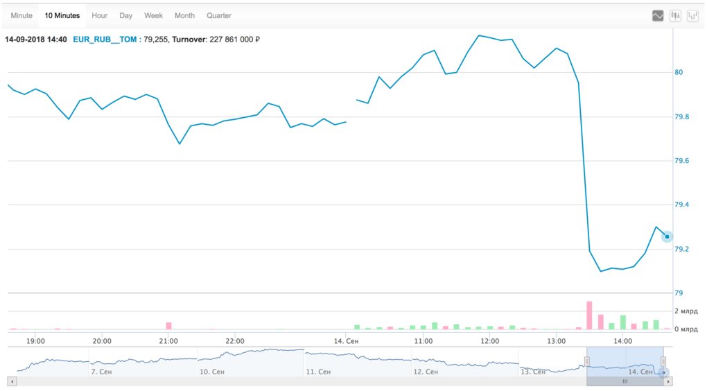The width and height of the screenshot is (707, 391).
Task: Click the pink volume bar at 21:00
Action: pyautogui.click(x=168, y=326)
